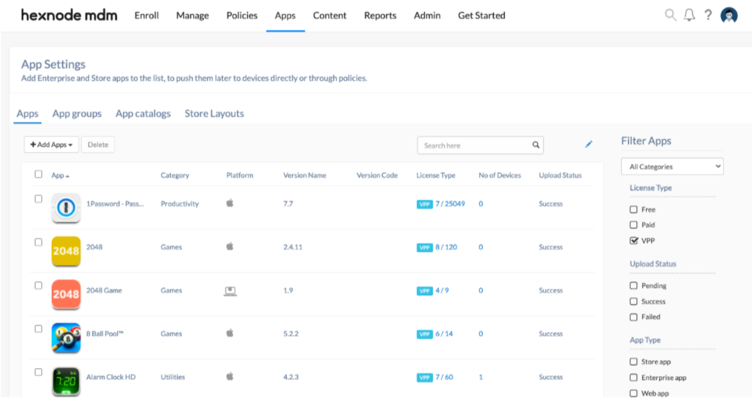The width and height of the screenshot is (752, 404).
Task: Open the Manage menu
Action: tap(193, 16)
